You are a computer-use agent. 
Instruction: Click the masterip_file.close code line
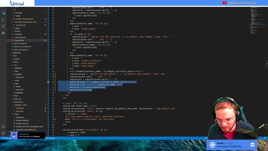point(81,90)
